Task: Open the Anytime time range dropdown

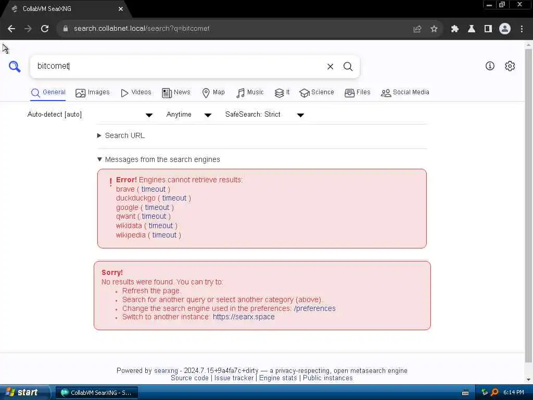Action: pos(189,115)
